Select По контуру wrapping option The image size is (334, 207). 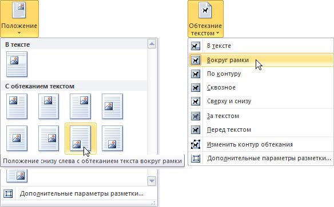(261, 74)
